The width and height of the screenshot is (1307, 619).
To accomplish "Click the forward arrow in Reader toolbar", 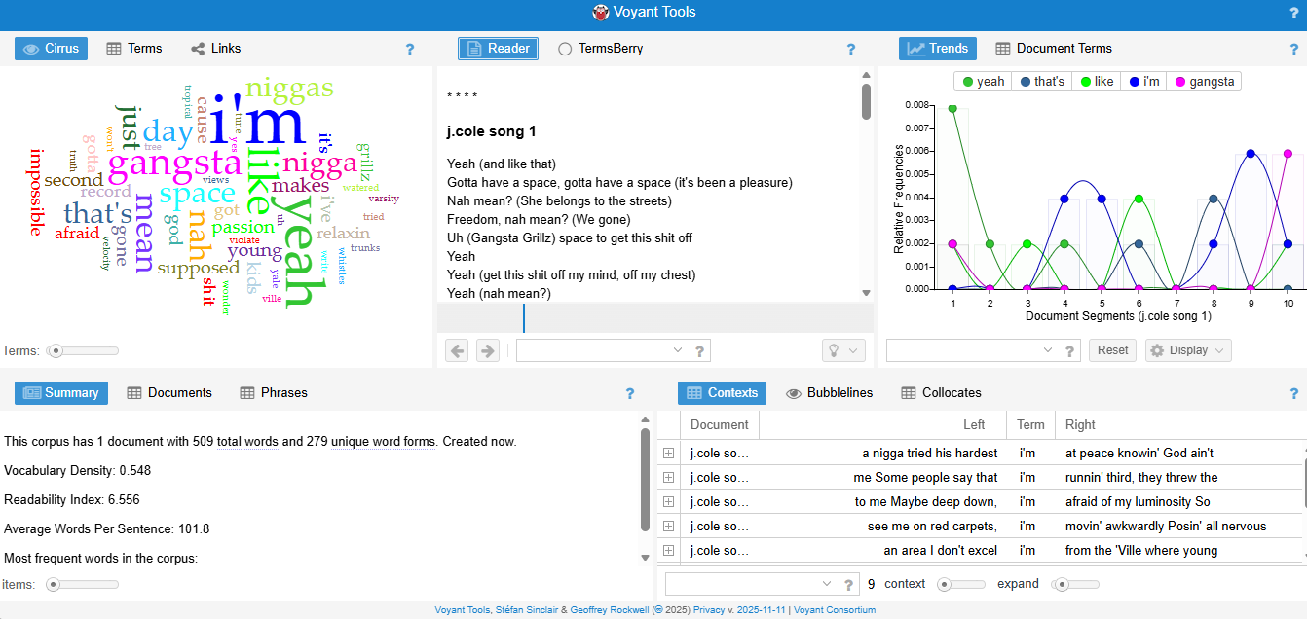I will pos(488,350).
